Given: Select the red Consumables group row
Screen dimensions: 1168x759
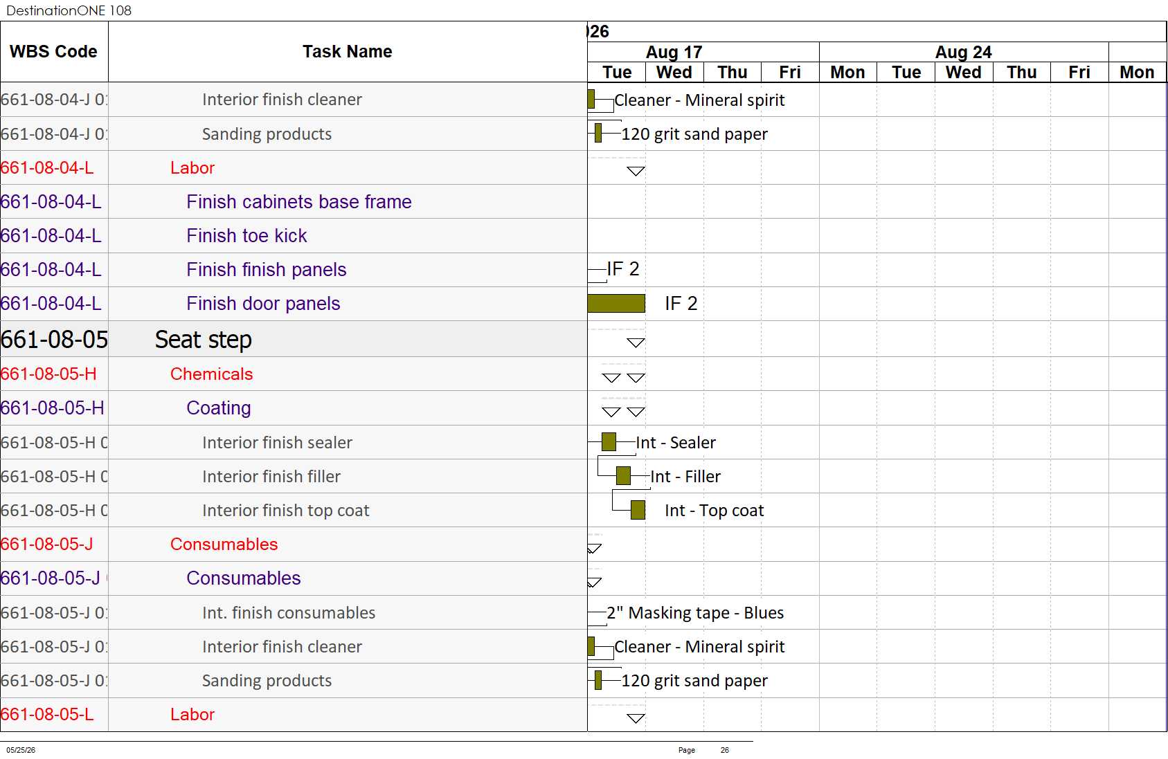Looking at the screenshot, I should click(x=294, y=545).
